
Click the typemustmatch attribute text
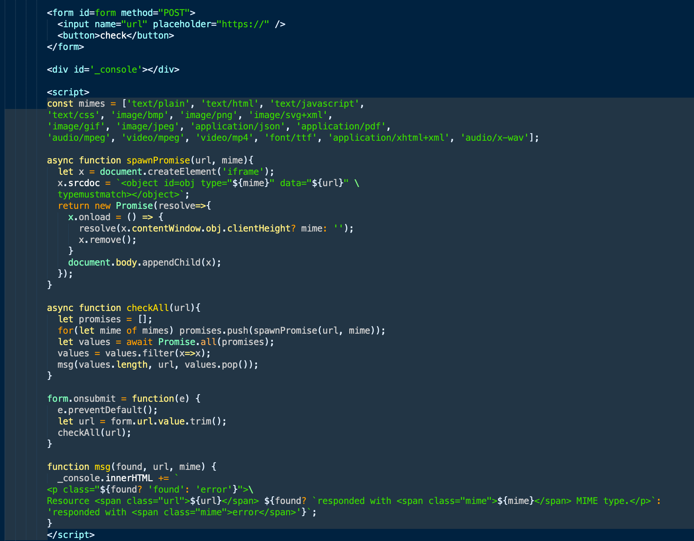pyautogui.click(x=92, y=194)
